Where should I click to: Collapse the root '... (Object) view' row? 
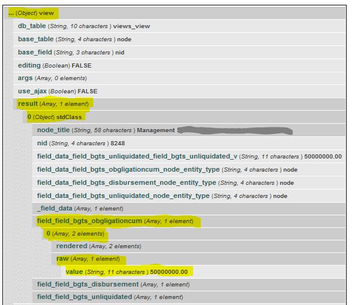click(x=175, y=13)
